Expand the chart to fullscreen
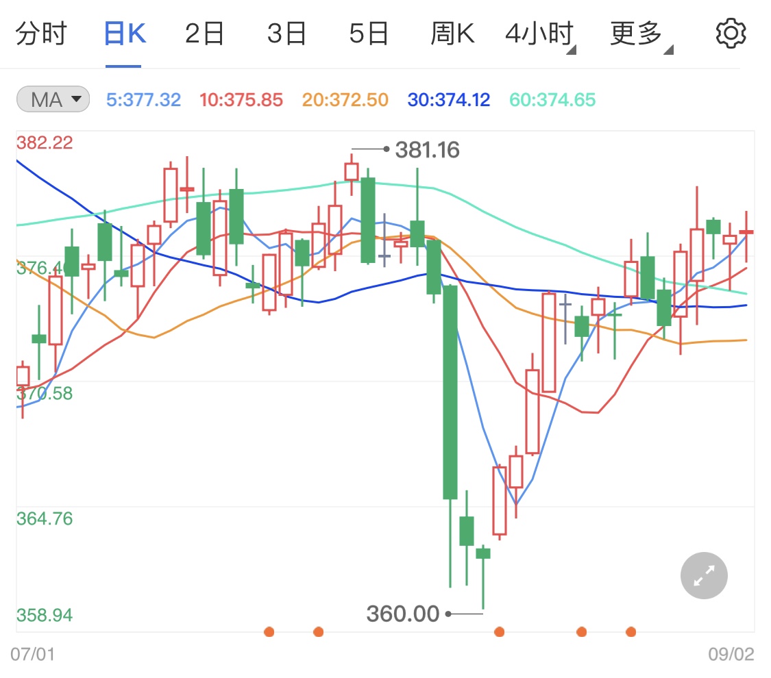The width and height of the screenshot is (771, 678). [704, 575]
